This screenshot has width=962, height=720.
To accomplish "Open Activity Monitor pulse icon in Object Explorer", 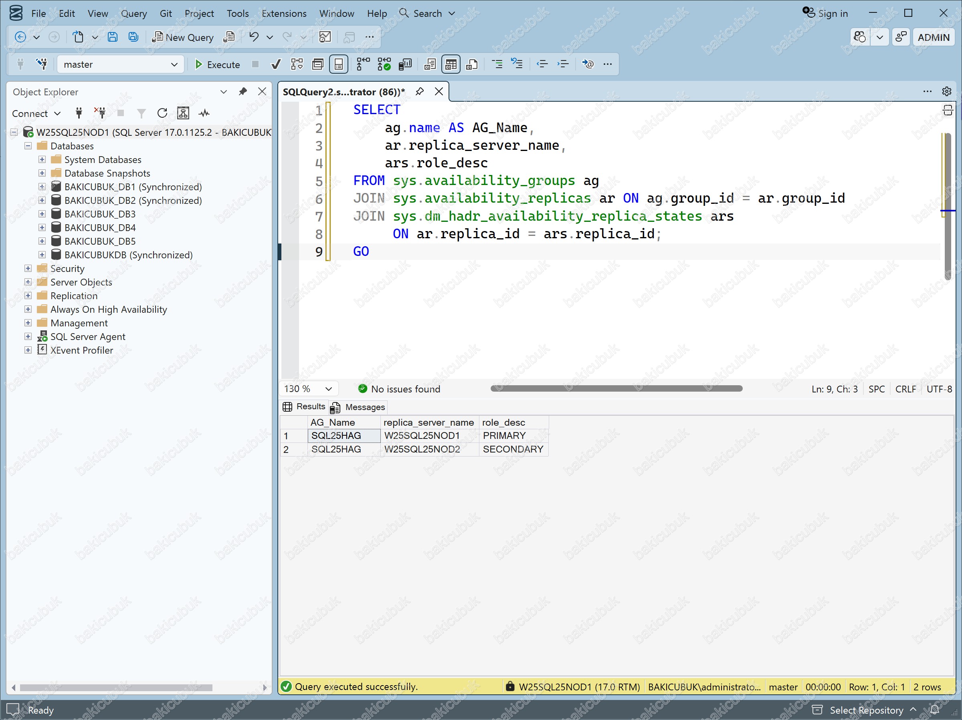I will click(x=204, y=113).
